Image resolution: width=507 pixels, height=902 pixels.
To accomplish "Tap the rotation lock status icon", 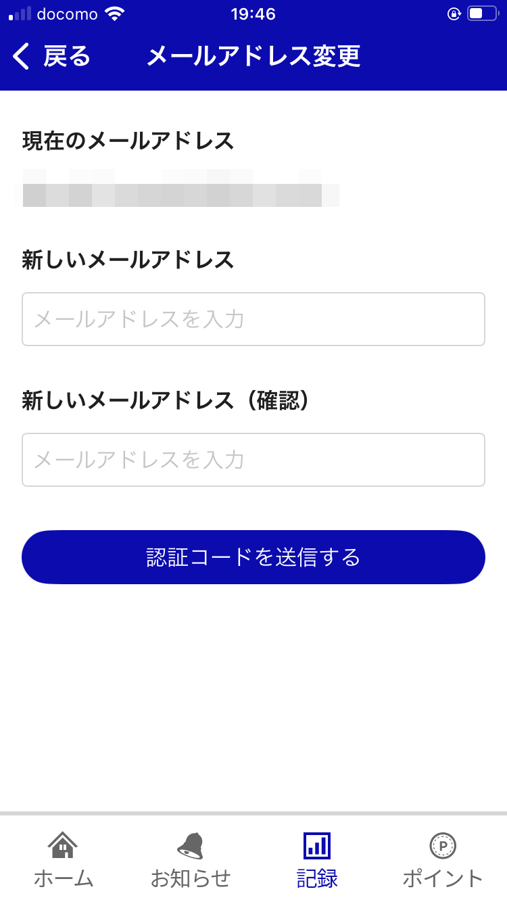I will pyautogui.click(x=454, y=14).
